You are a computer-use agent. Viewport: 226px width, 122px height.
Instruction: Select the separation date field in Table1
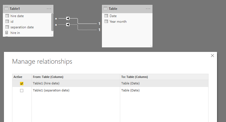pos(22,27)
